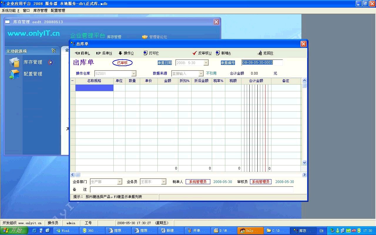This screenshot has width=376, height=235.
Task: Click the 单据编号 input field
Action: point(262,63)
